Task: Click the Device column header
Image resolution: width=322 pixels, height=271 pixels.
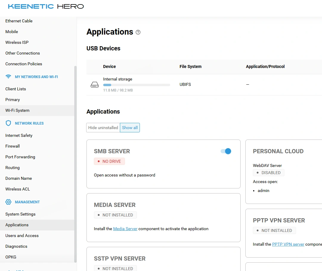Action: tap(109, 66)
